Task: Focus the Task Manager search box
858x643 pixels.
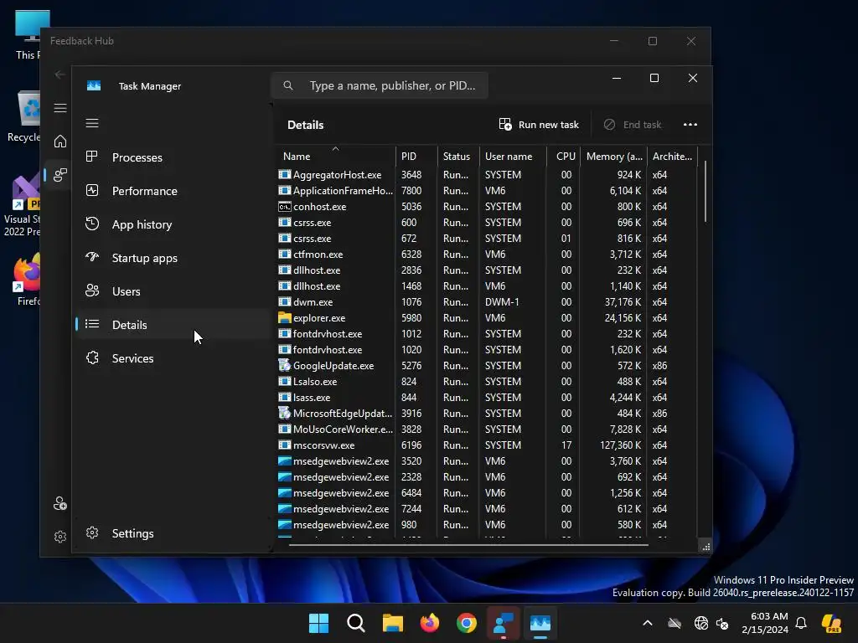Action: [380, 86]
